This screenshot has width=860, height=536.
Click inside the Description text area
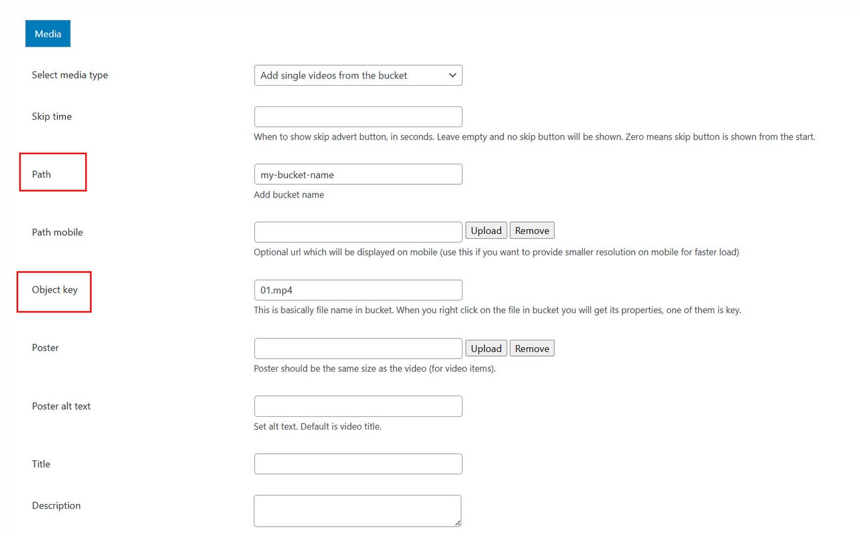pyautogui.click(x=357, y=510)
